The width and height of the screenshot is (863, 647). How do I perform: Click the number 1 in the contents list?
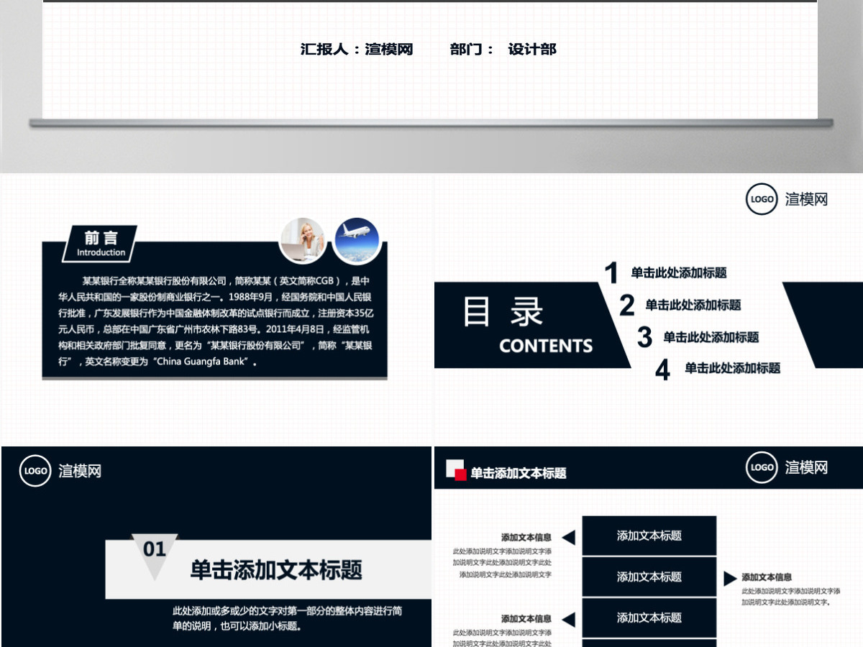click(611, 274)
